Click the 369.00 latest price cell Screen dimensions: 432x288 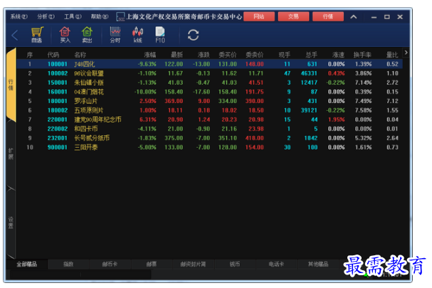(174, 101)
